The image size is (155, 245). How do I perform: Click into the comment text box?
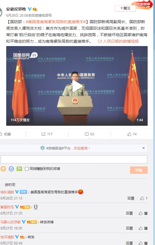coord(74,159)
